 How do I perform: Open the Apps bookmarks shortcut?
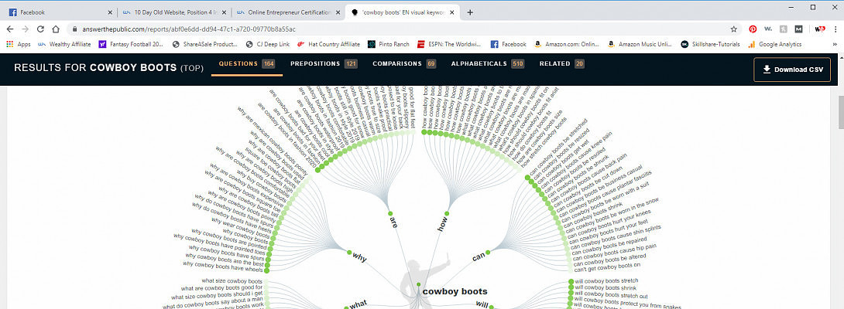[x=18, y=44]
